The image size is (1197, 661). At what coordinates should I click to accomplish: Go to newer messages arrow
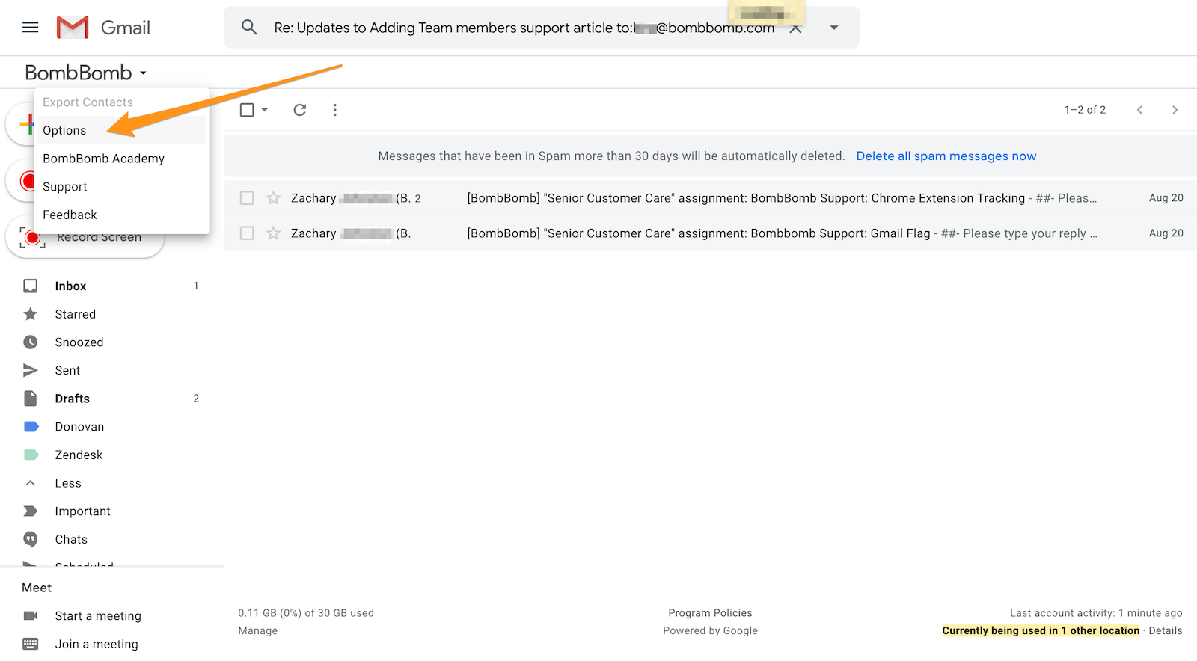coord(1139,110)
